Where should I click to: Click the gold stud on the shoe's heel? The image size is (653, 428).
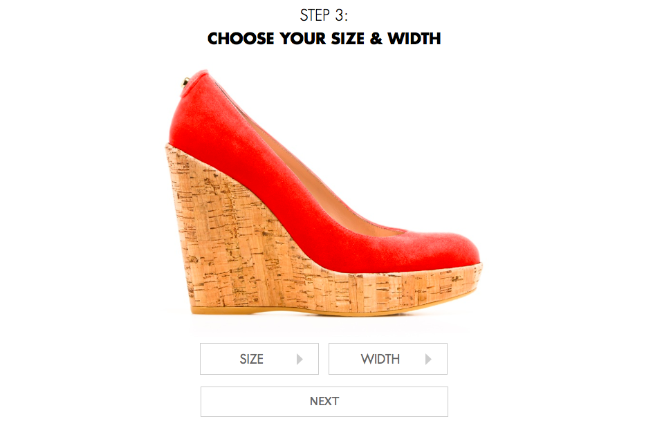point(186,81)
